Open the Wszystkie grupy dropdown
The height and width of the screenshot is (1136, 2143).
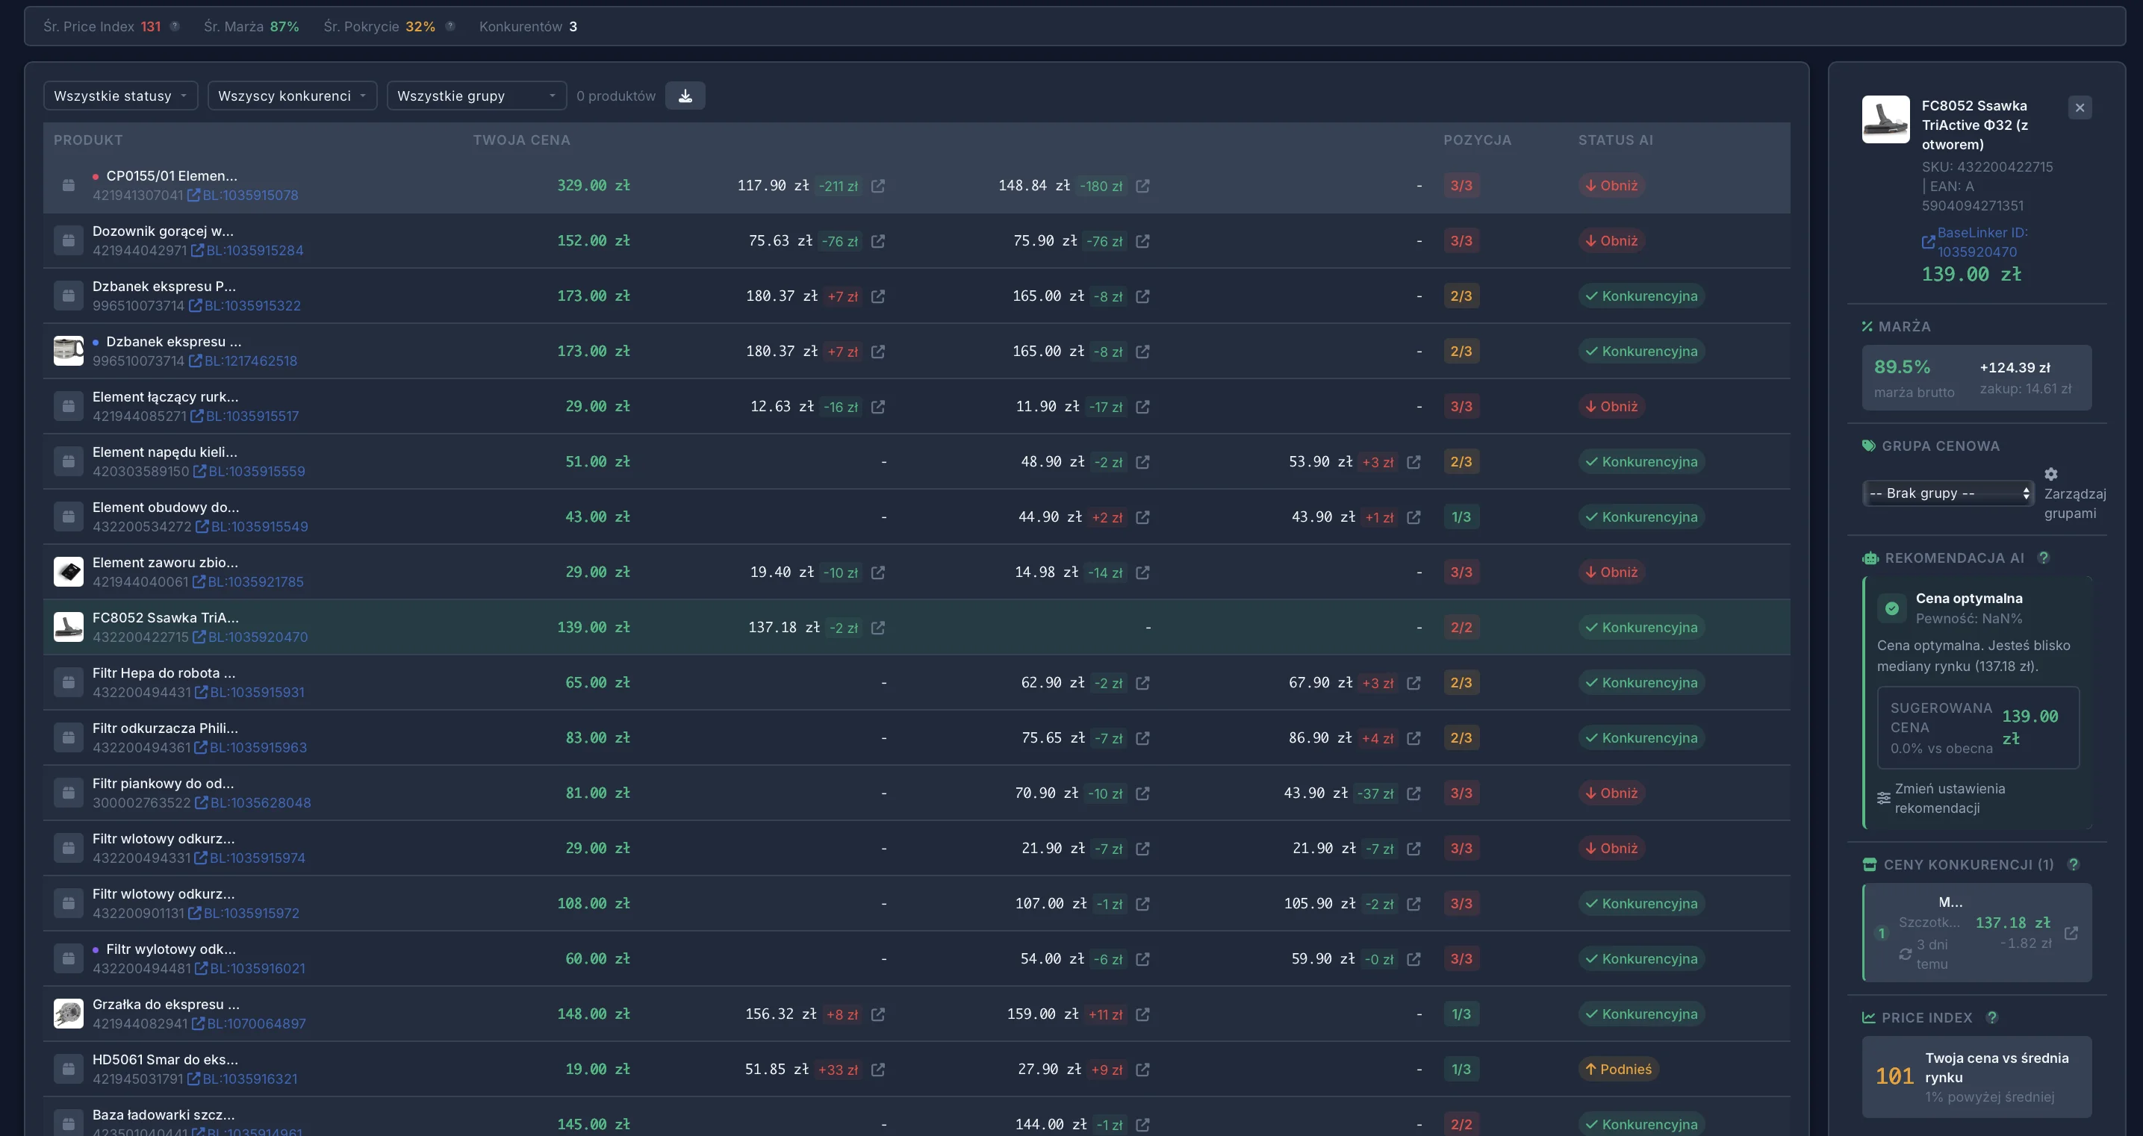pos(476,96)
